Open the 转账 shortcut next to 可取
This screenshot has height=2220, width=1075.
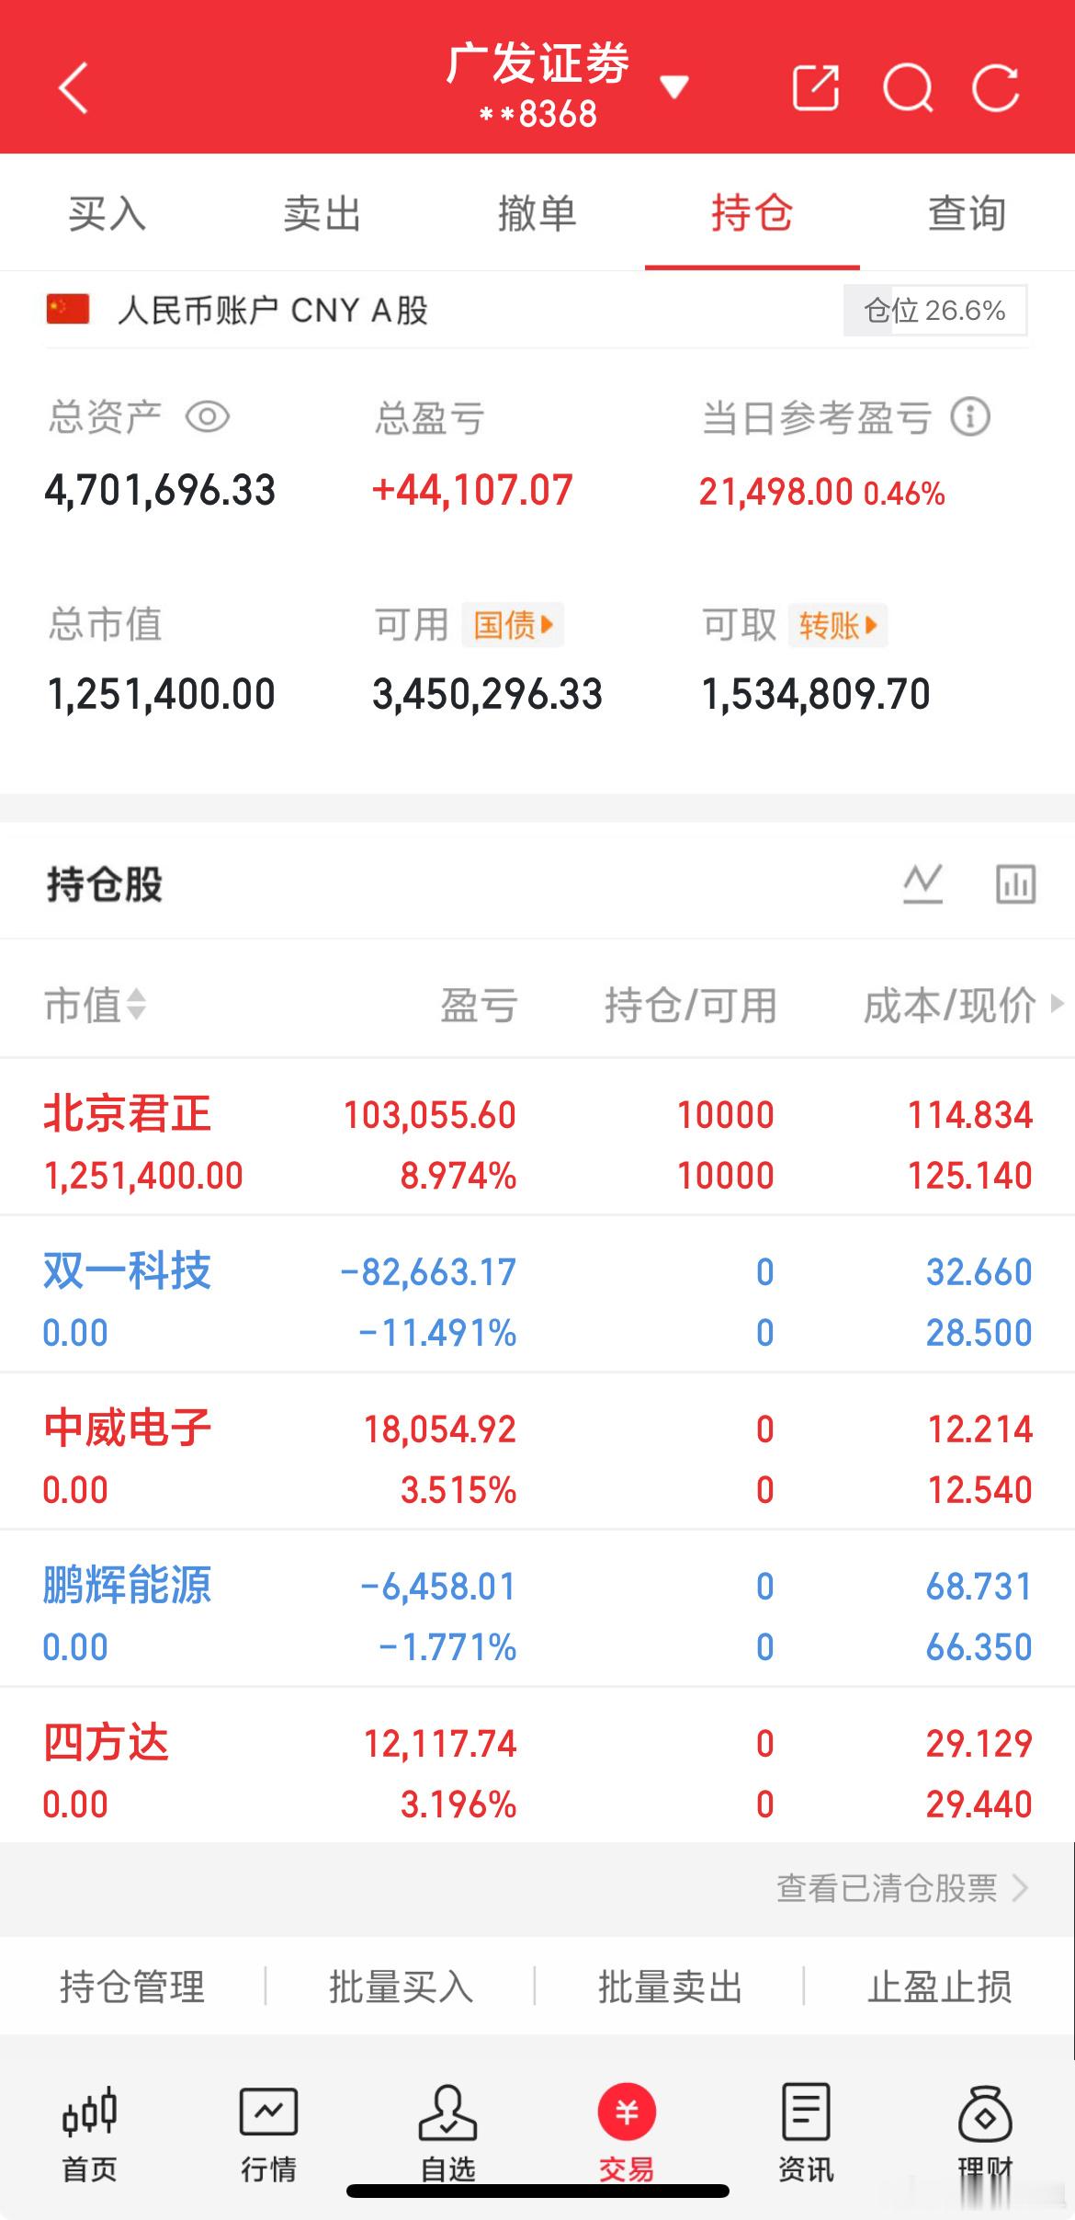click(837, 625)
